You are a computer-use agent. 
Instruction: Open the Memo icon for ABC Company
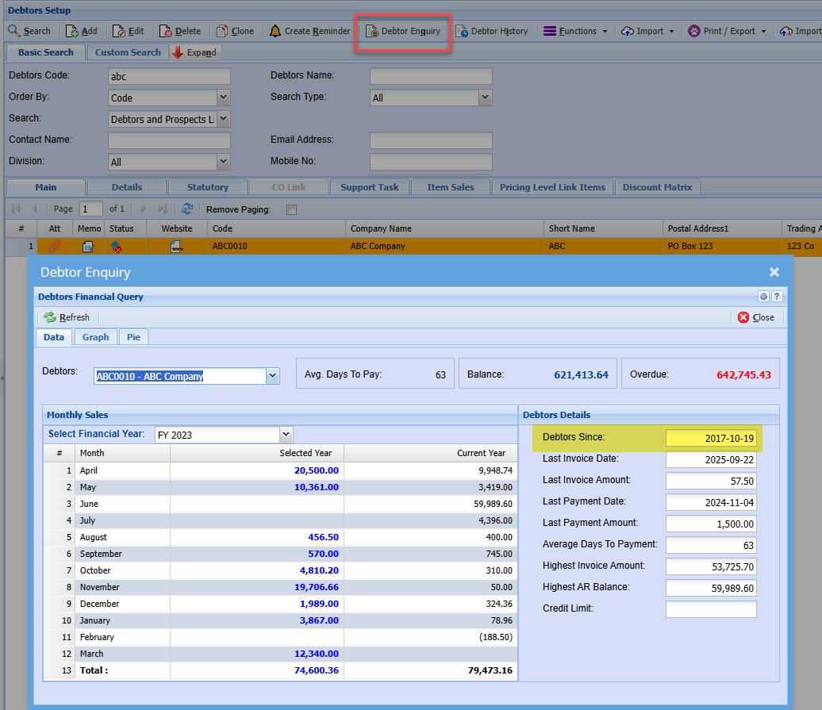(88, 247)
